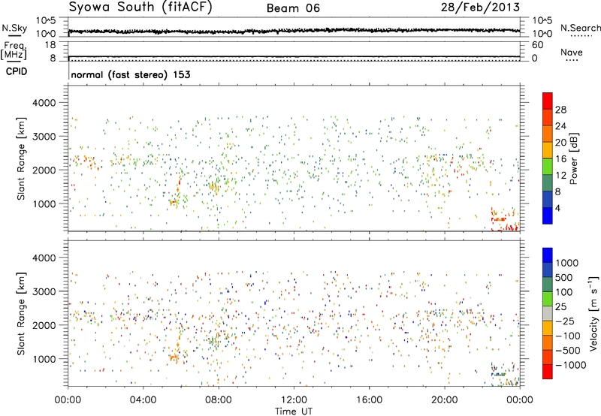
Task: Click '1000' tick on velocity panel
Action: 44,359
